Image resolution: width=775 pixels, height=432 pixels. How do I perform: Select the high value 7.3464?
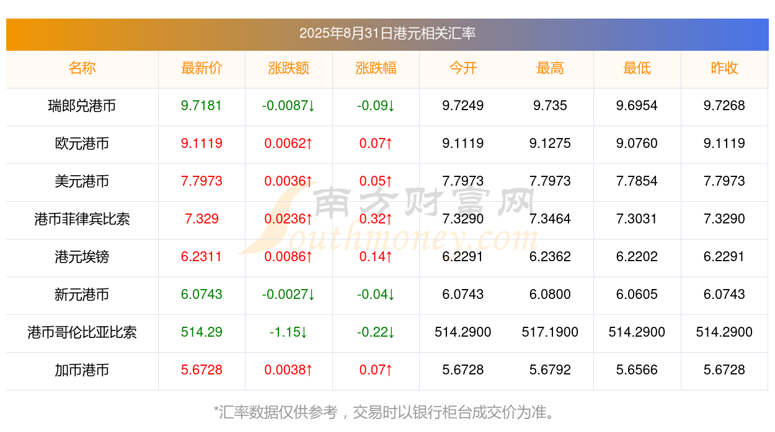(x=550, y=219)
